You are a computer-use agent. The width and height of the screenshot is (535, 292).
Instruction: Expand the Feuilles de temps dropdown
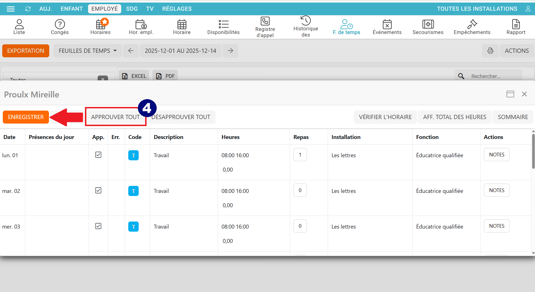tap(87, 51)
